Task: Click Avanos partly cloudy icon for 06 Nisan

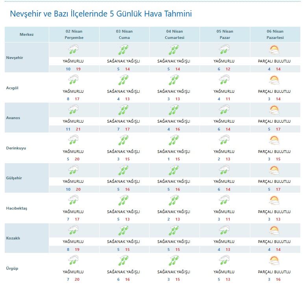Action: (274, 110)
